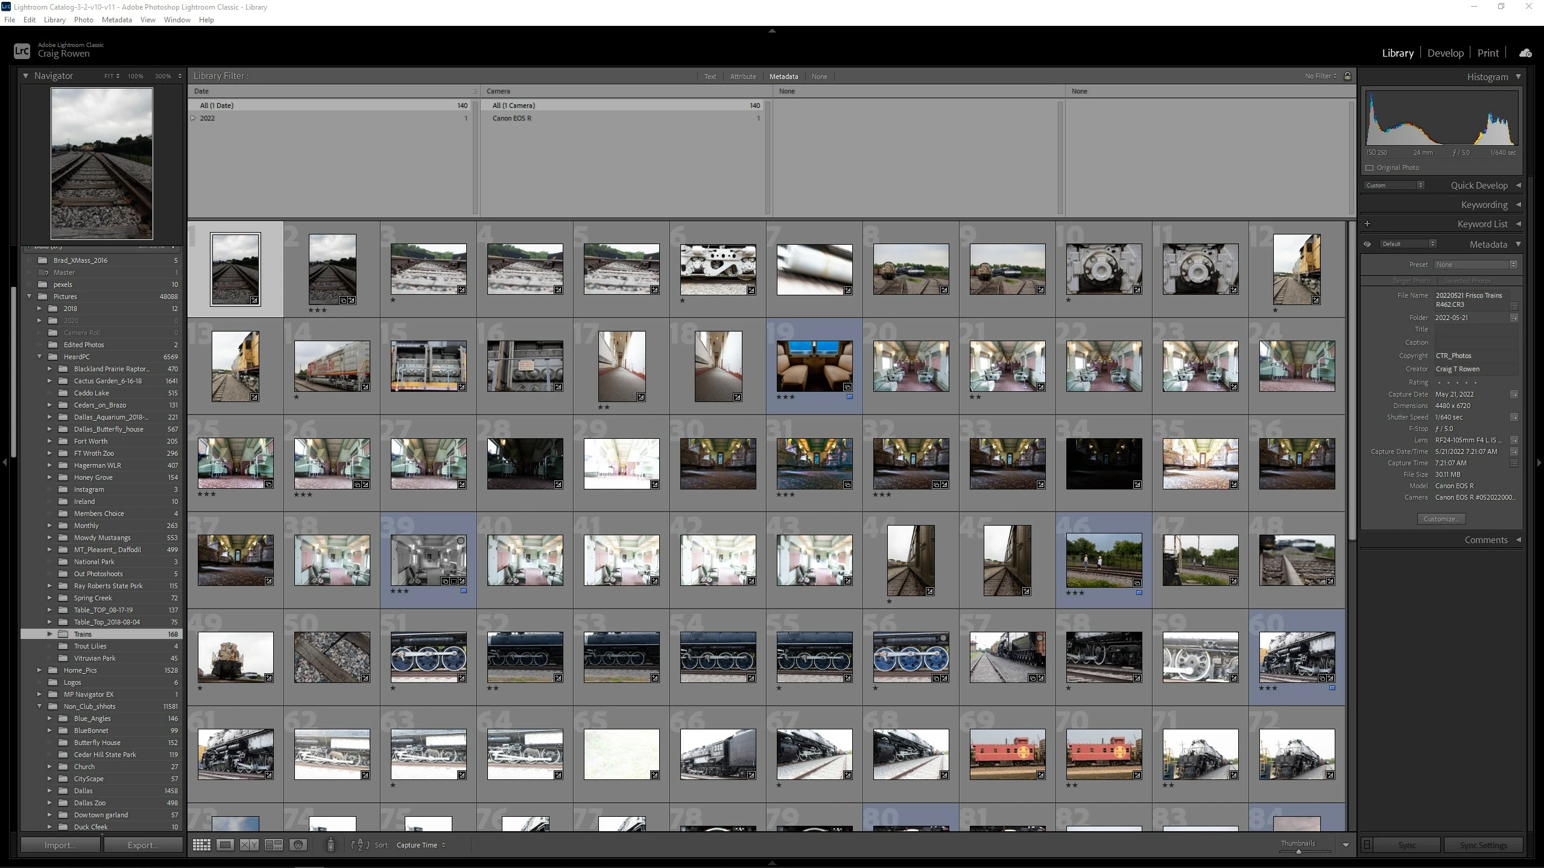Open the Metadata menu in the menu bar

[x=116, y=20]
